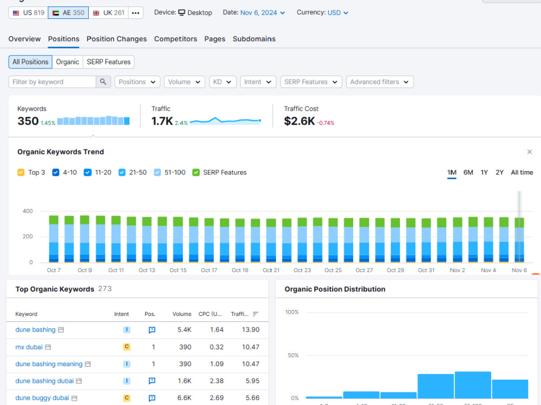Disable the SERP Features legend checkbox
541x405 pixels.
pyautogui.click(x=196, y=173)
